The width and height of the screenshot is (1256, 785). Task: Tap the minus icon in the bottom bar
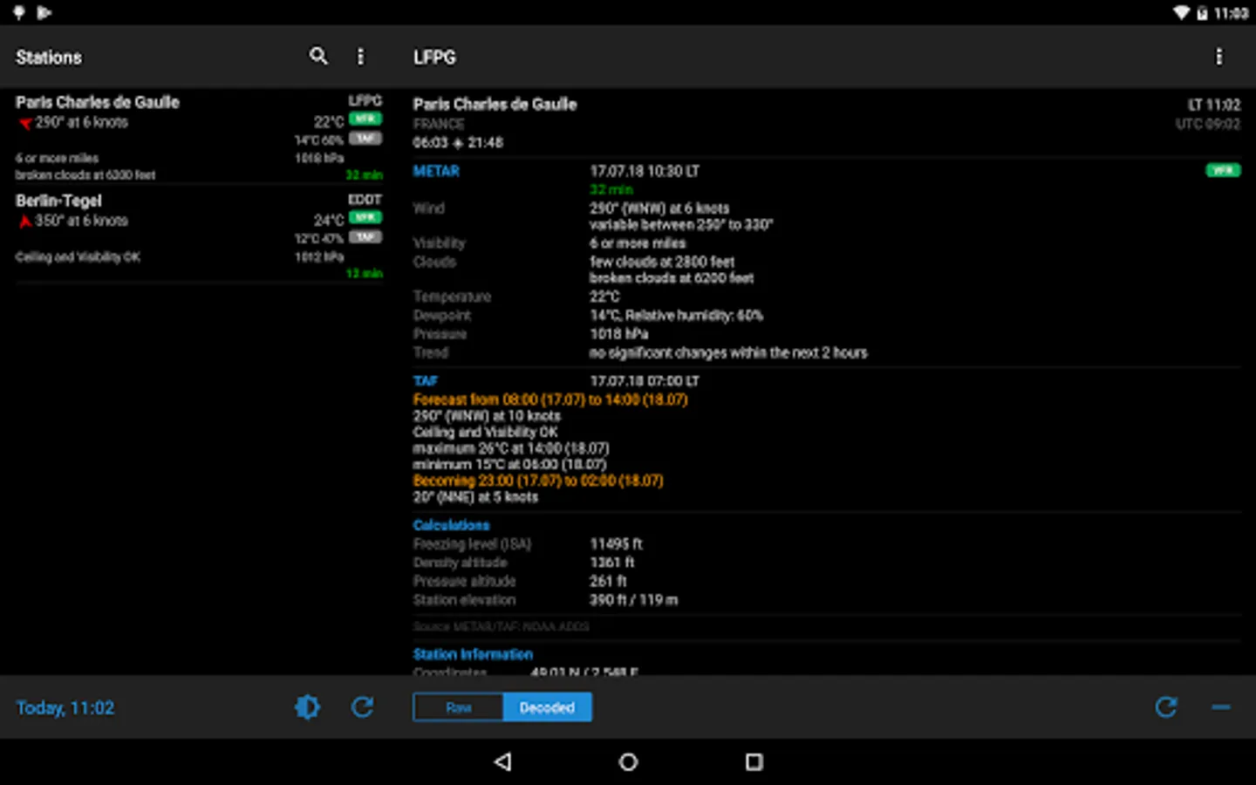1221,707
